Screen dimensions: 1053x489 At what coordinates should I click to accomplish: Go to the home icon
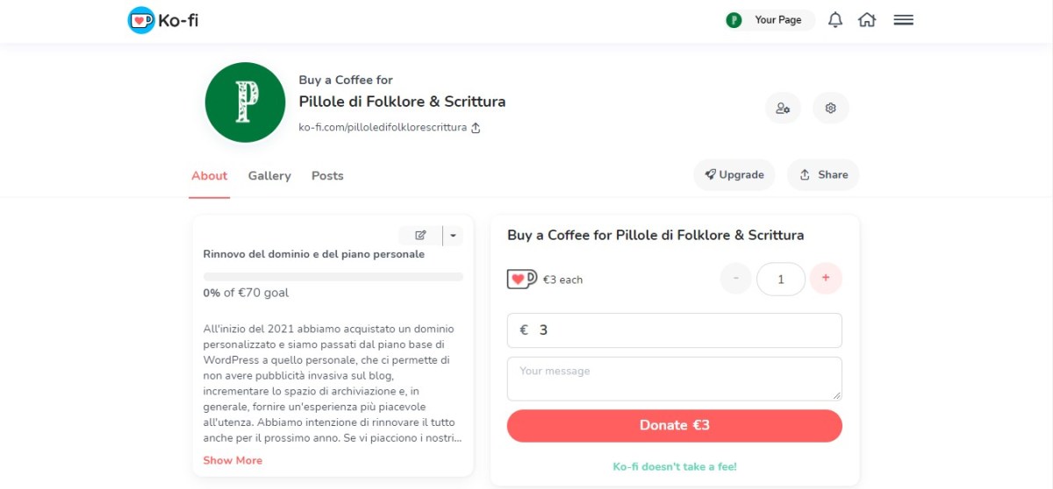[x=867, y=20]
